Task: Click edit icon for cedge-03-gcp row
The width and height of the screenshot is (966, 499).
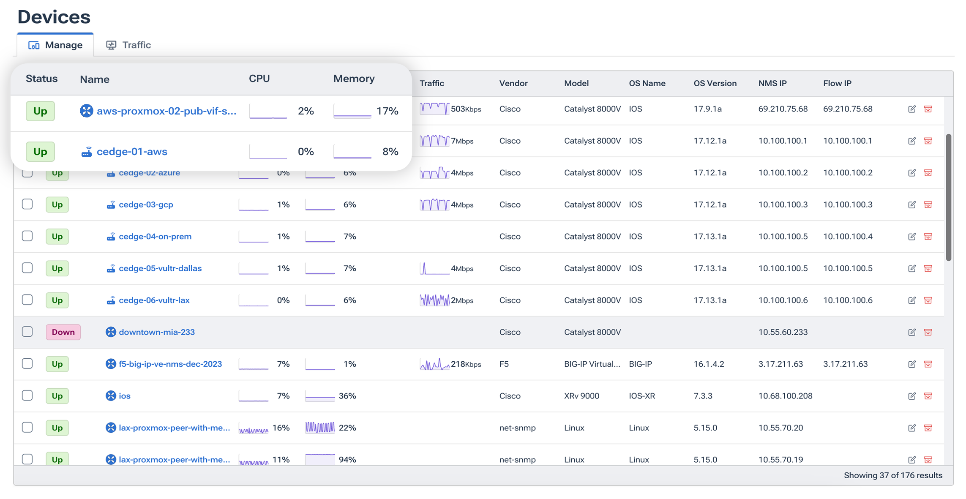Action: (911, 205)
